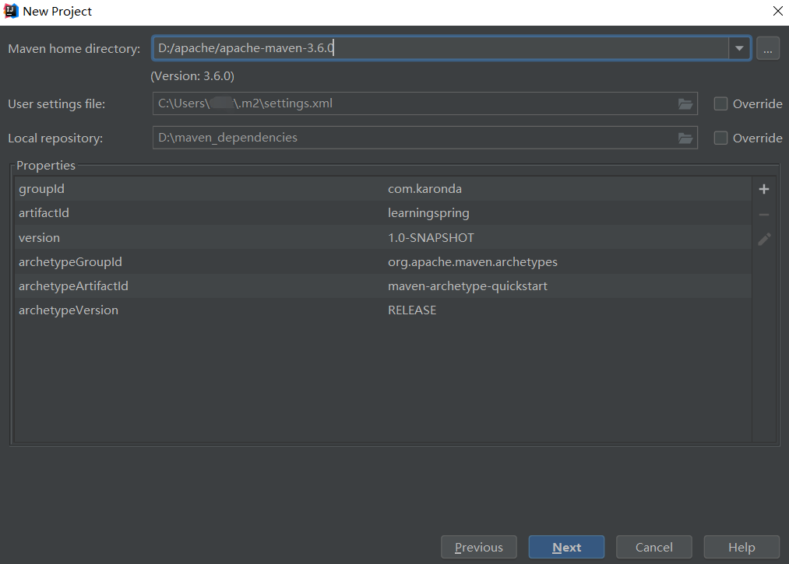
Task: Click folder icon in User settings file field
Action: click(685, 103)
